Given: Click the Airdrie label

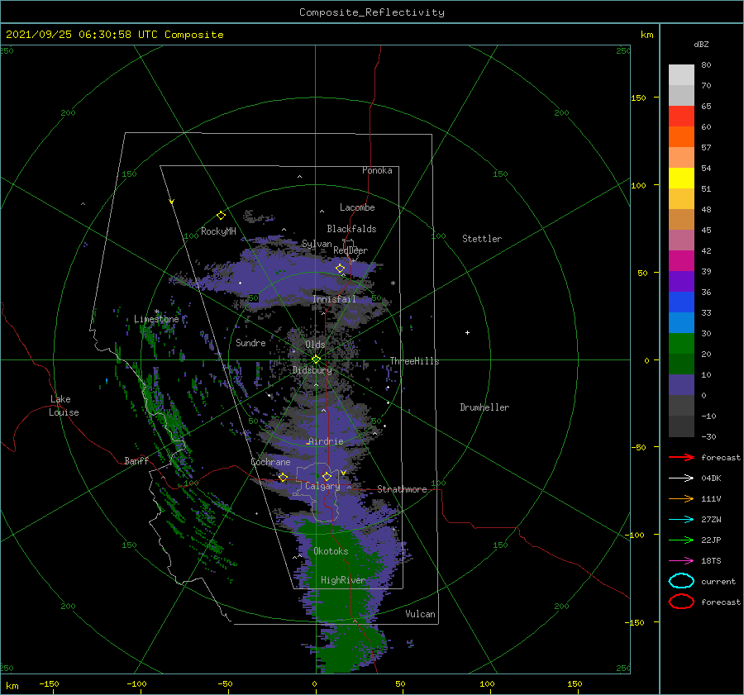Looking at the screenshot, I should [326, 441].
